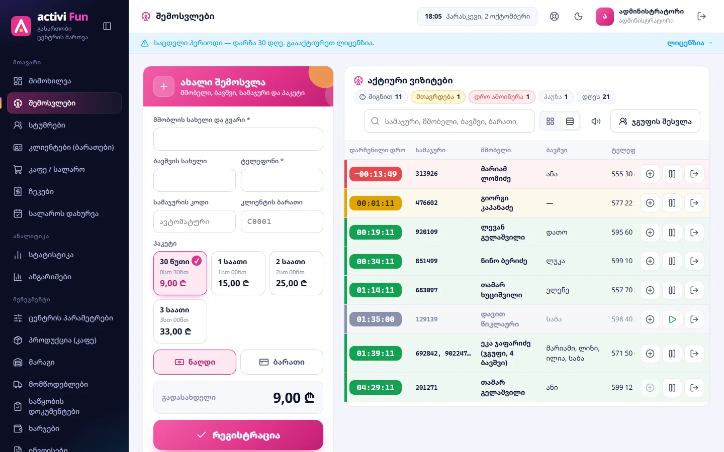Focus the parent name input field
The height and width of the screenshot is (452, 724).
tap(238, 139)
